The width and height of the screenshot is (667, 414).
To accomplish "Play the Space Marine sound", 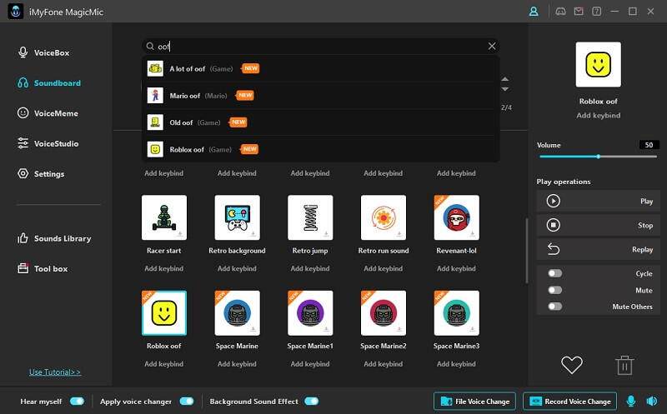I will tap(238, 313).
